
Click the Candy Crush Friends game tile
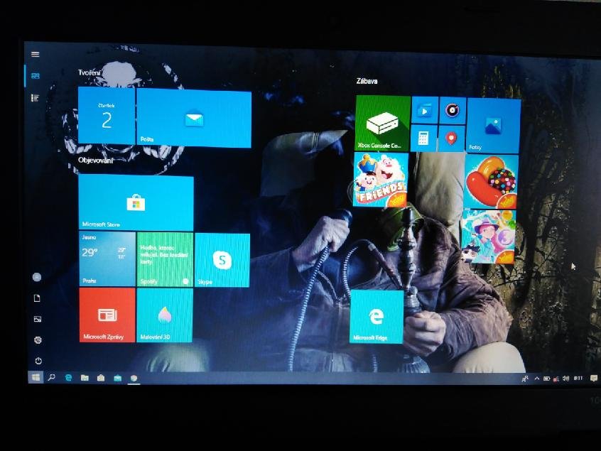pos(381,180)
